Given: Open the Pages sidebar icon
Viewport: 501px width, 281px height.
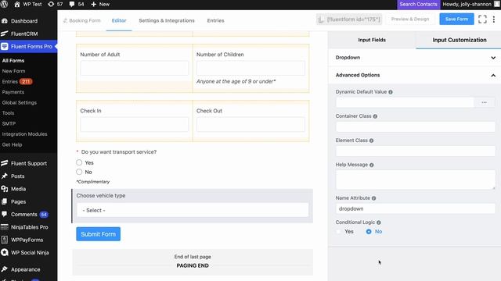Looking at the screenshot, I should click(5, 201).
